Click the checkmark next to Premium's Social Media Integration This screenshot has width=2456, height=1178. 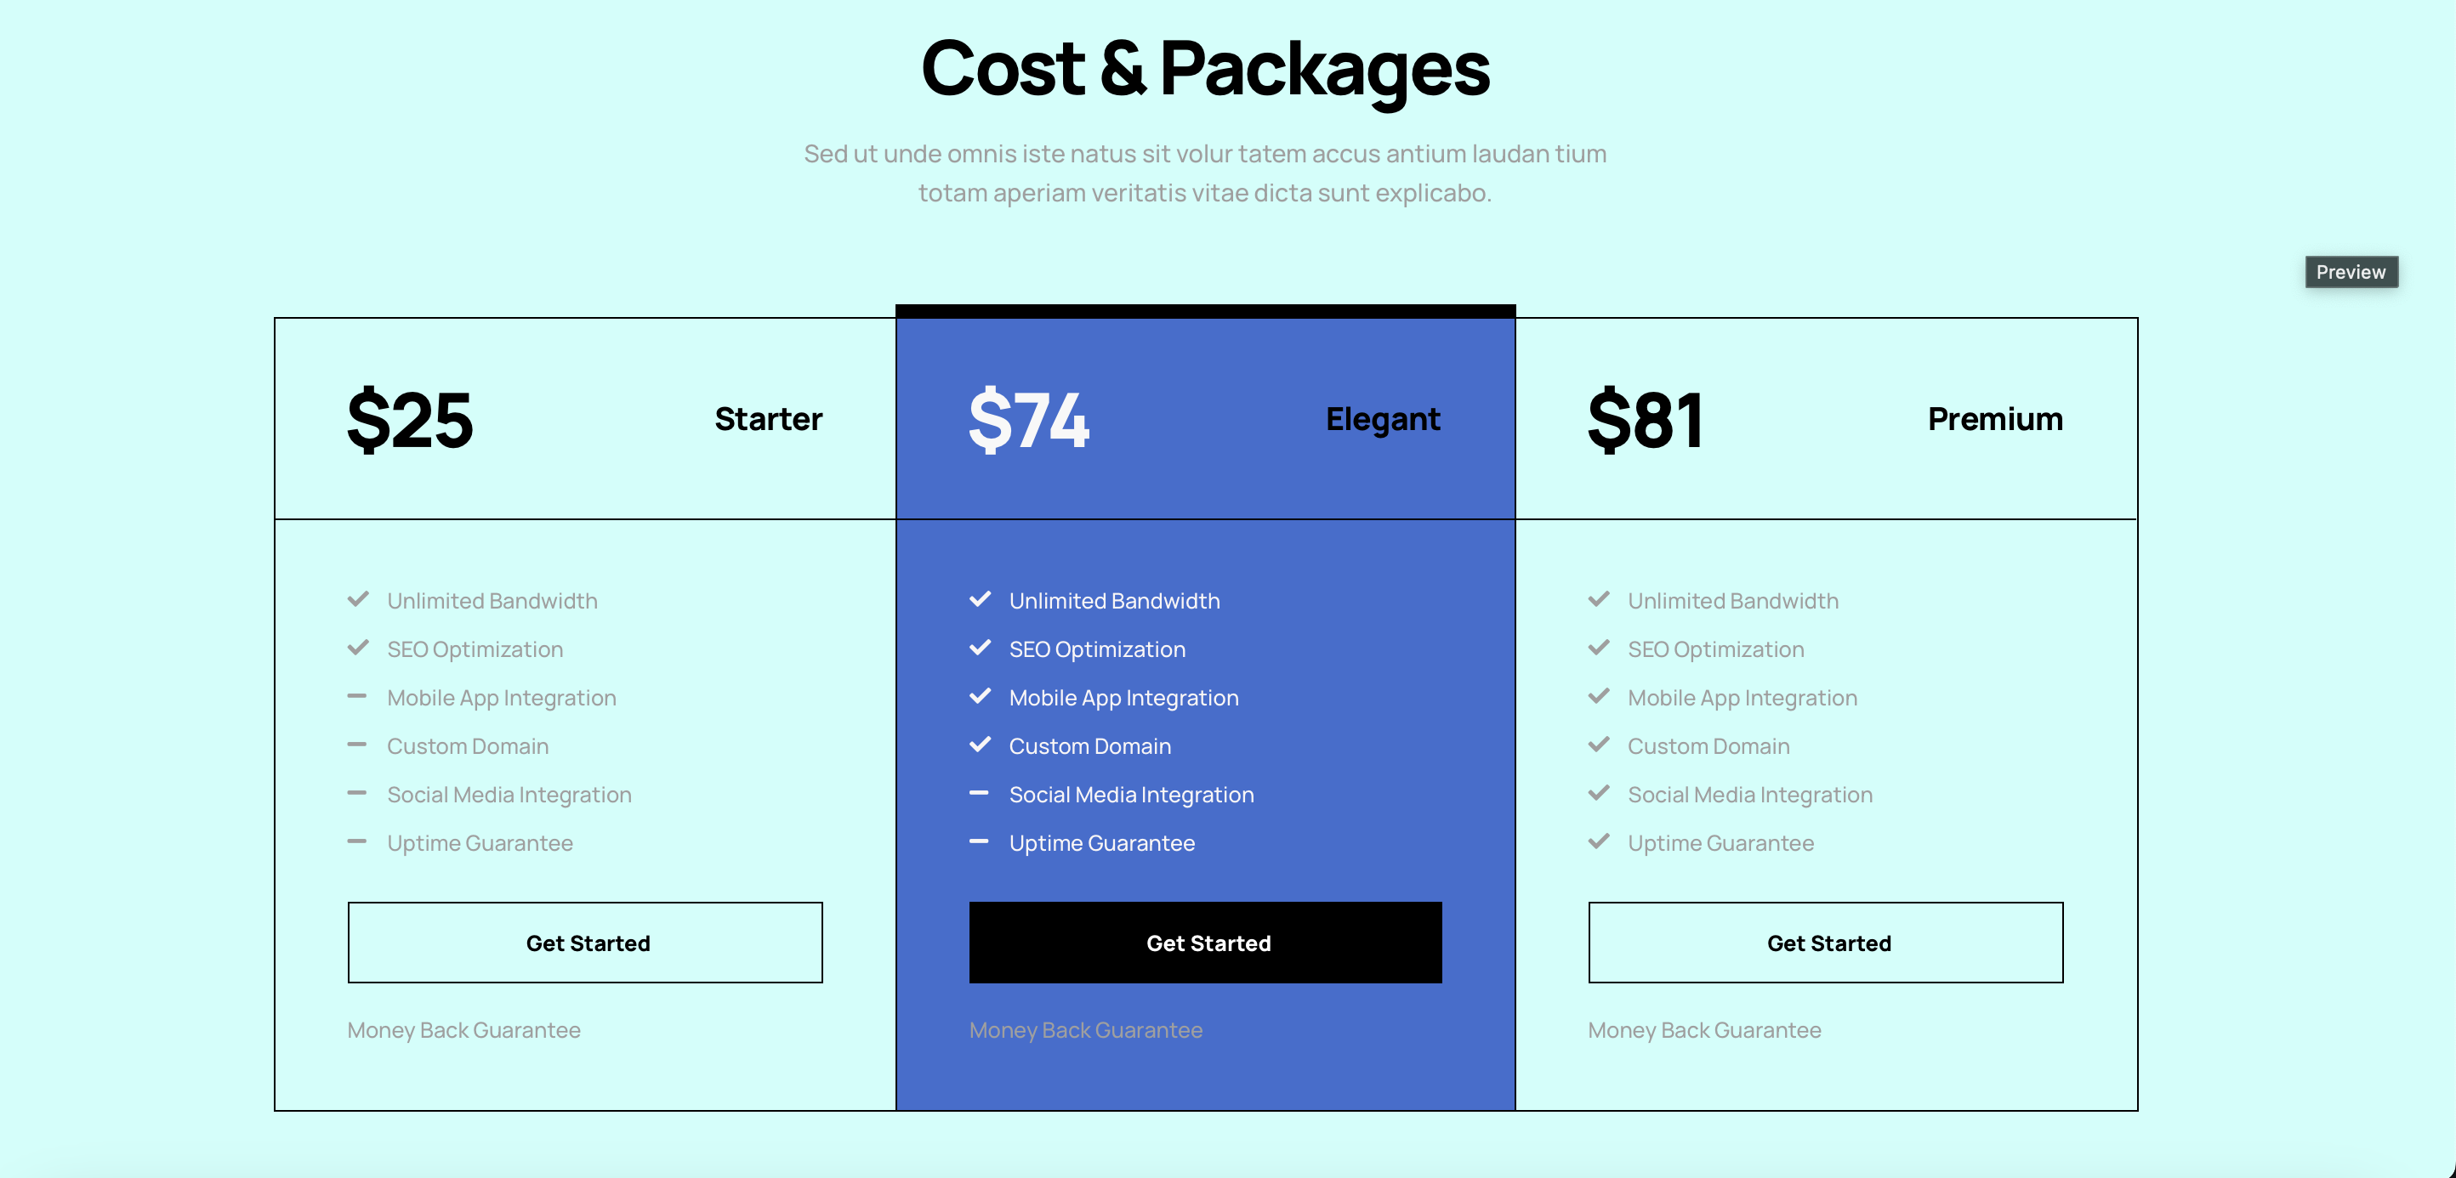pyautogui.click(x=1598, y=793)
